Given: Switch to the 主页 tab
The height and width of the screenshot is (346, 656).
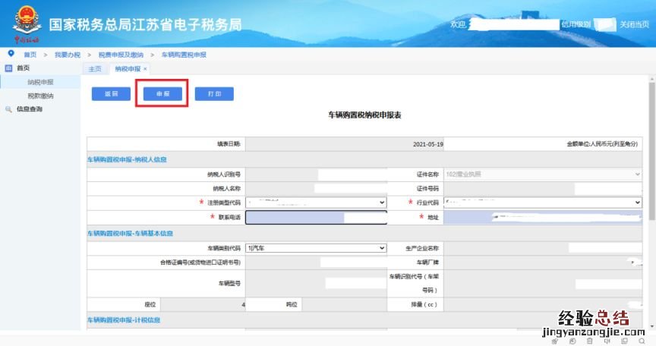Looking at the screenshot, I should pyautogui.click(x=95, y=69).
